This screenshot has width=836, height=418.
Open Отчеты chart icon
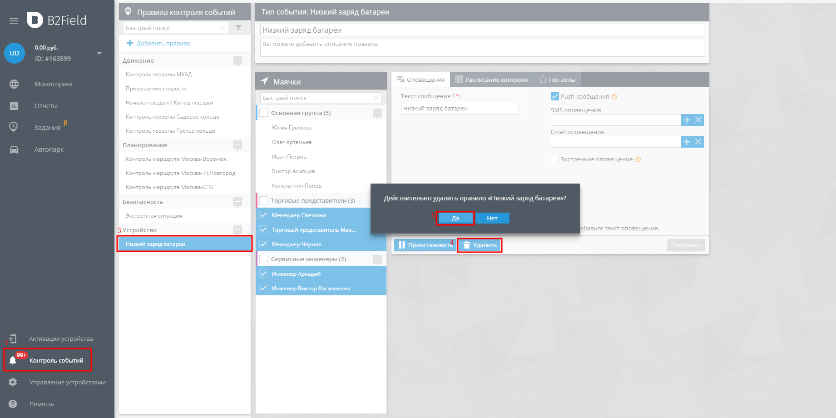point(14,106)
